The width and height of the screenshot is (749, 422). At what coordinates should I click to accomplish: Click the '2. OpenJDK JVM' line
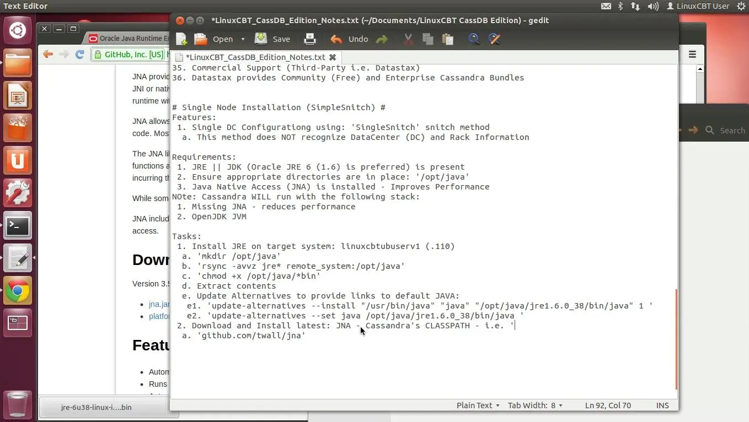[x=211, y=217]
